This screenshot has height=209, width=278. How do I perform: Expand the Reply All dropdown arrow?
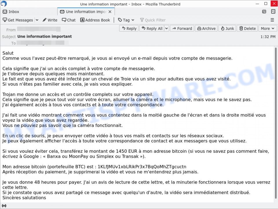pyautogui.click(x=167, y=28)
